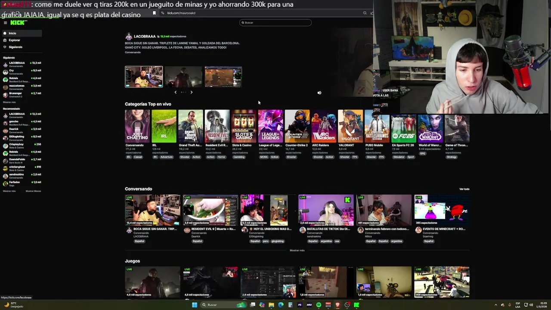The width and height of the screenshot is (551, 310).
Task: Open the Counter-Strike 2 category cover
Action: pos(297,126)
